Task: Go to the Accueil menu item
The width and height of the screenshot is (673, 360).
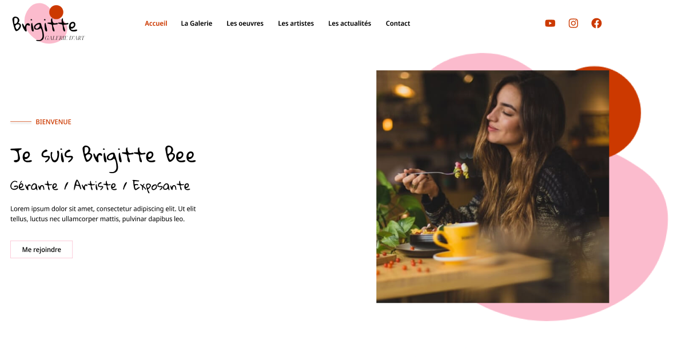Action: (156, 23)
